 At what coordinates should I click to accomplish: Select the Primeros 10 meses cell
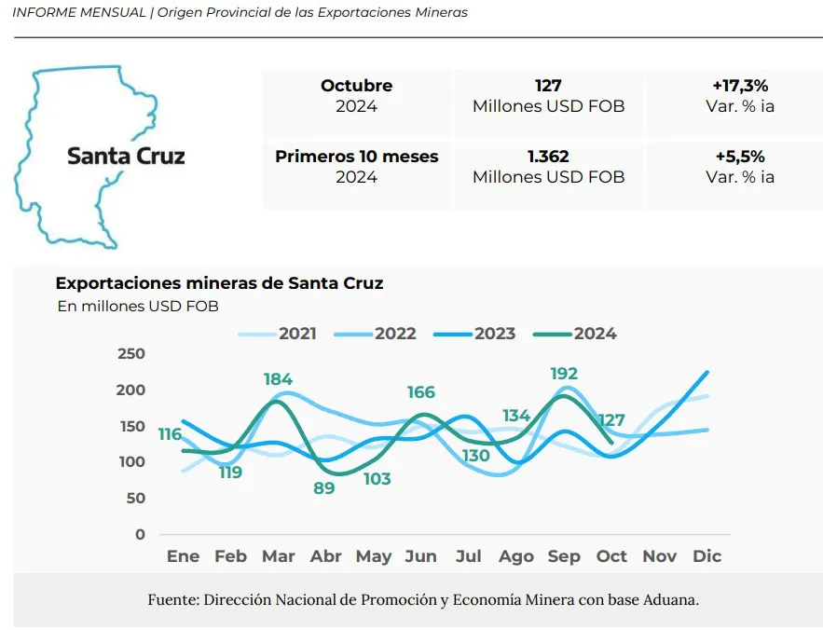coord(356,166)
